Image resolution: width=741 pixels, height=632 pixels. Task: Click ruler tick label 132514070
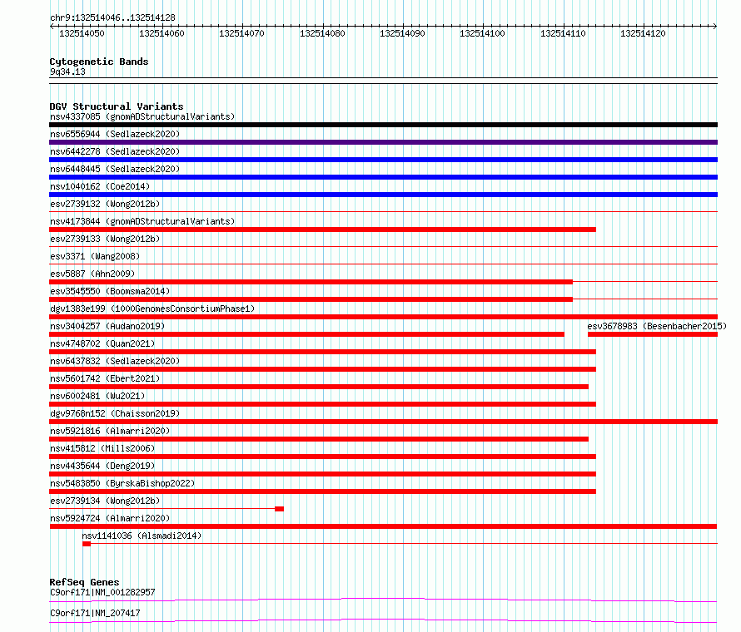click(241, 33)
